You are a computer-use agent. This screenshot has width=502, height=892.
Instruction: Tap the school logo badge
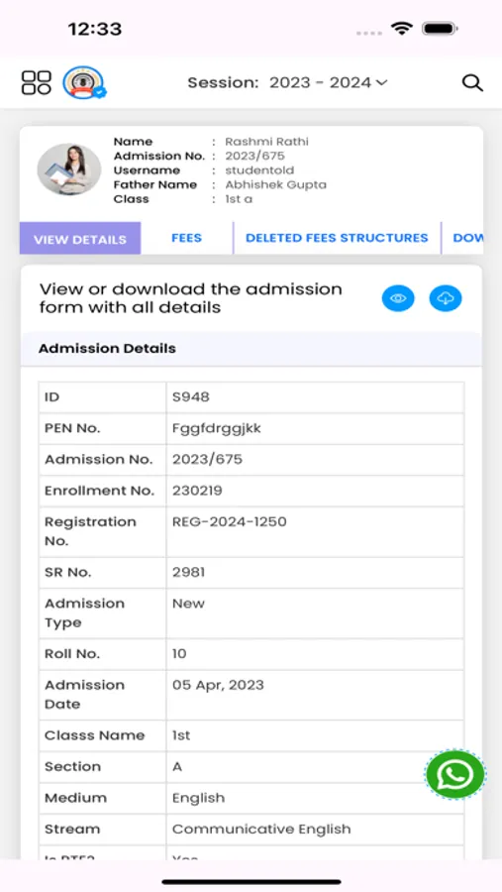(84, 82)
